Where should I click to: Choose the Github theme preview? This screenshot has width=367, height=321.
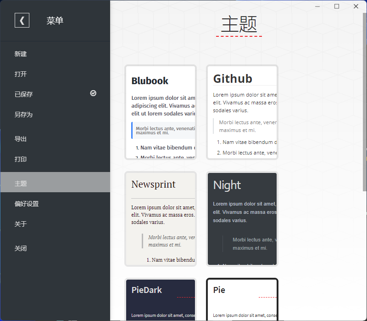[x=242, y=113]
